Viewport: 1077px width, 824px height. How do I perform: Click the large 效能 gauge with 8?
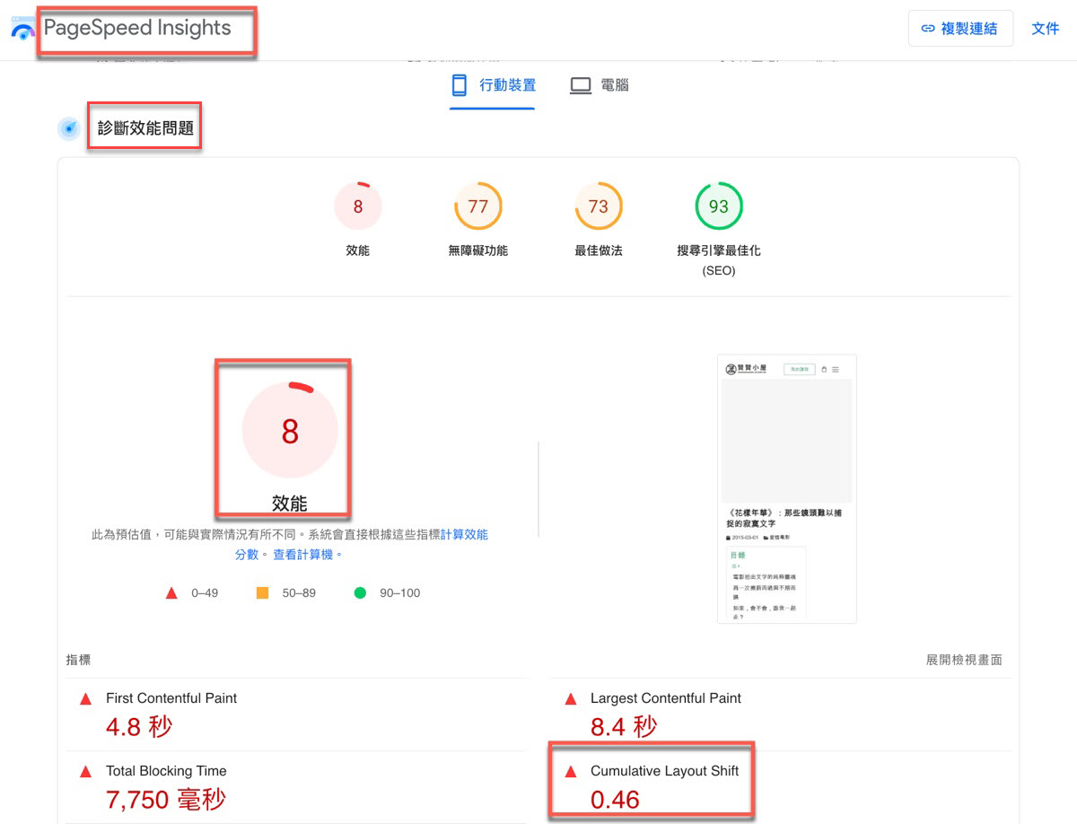(290, 431)
